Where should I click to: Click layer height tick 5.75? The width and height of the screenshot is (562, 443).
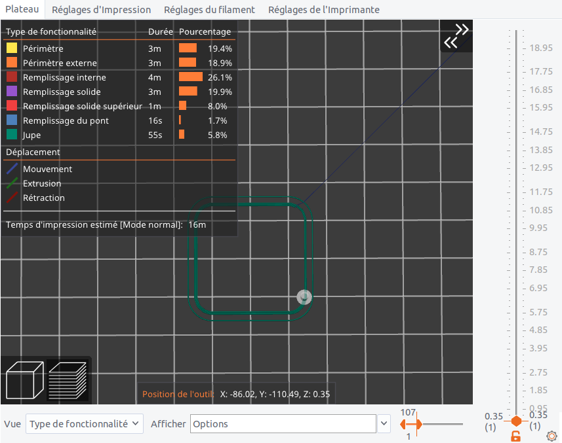(538, 312)
